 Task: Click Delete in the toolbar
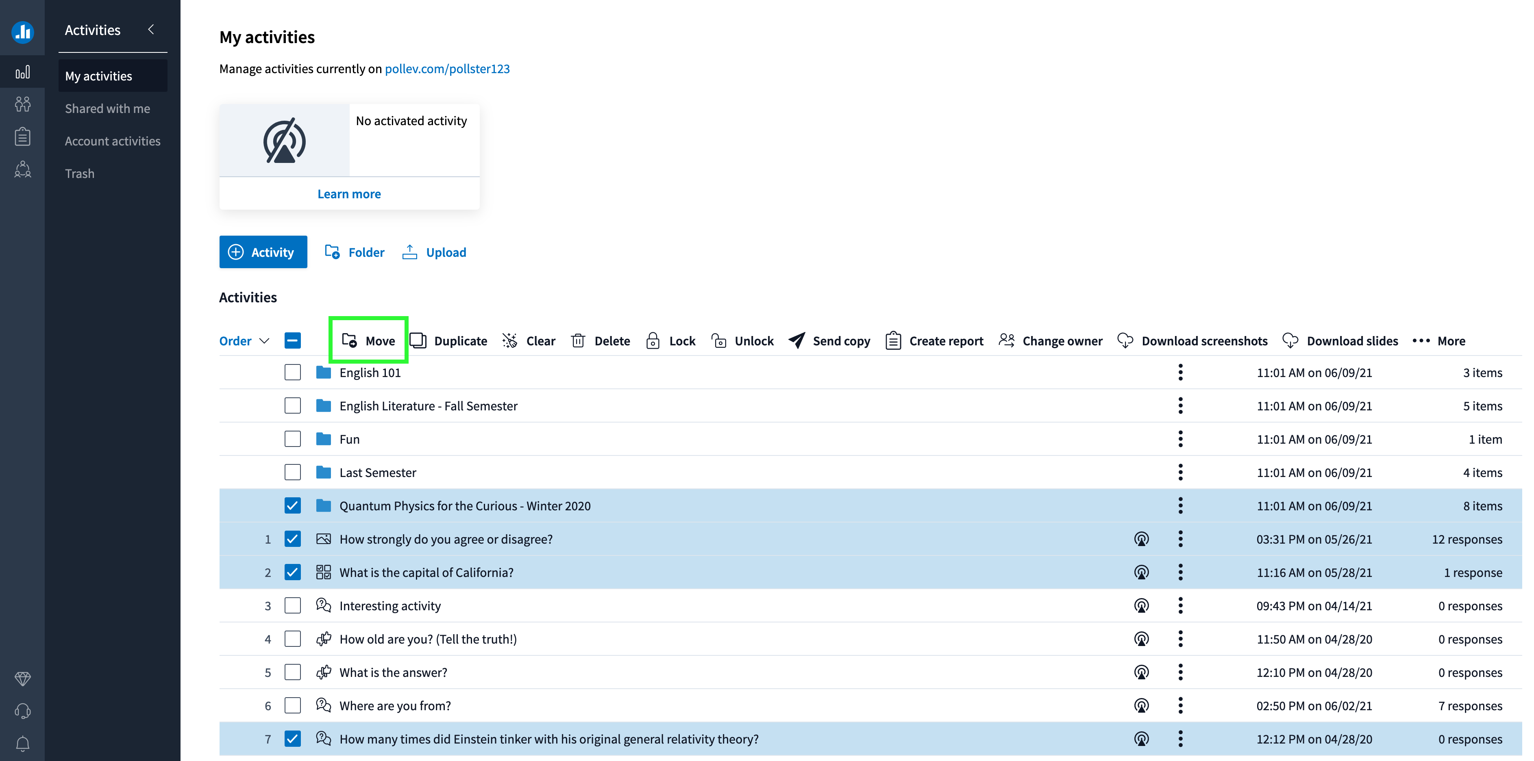click(600, 341)
